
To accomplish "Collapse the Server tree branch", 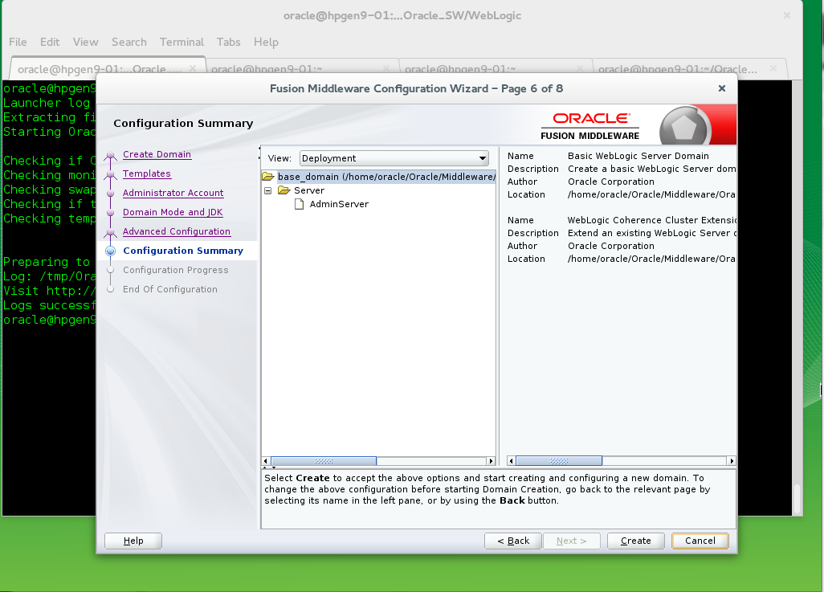I will pyautogui.click(x=269, y=190).
